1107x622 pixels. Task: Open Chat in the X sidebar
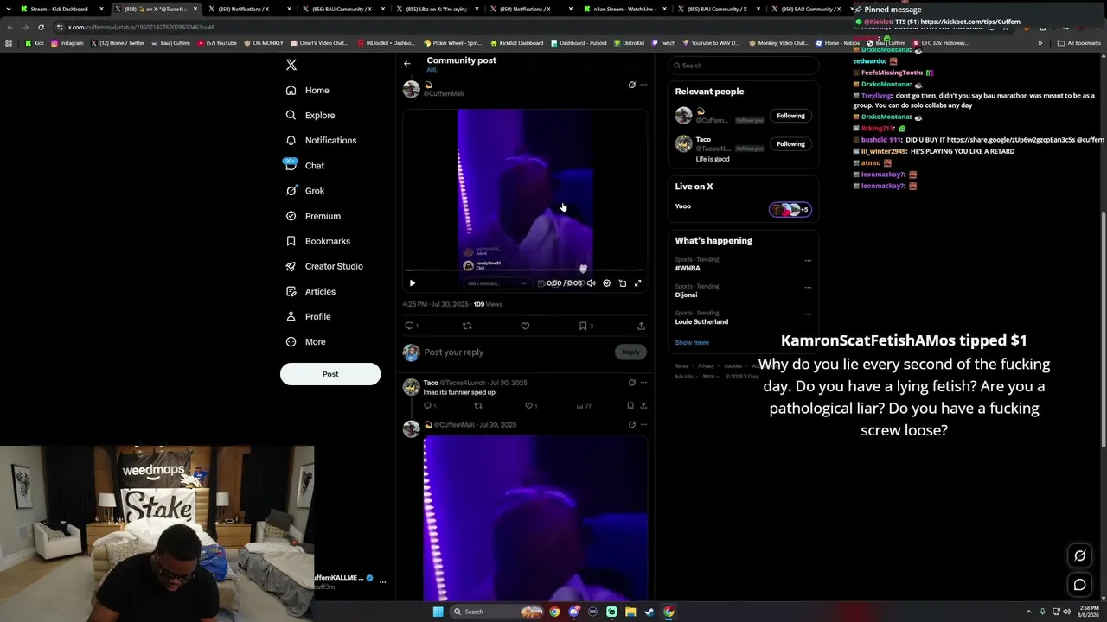[304, 165]
